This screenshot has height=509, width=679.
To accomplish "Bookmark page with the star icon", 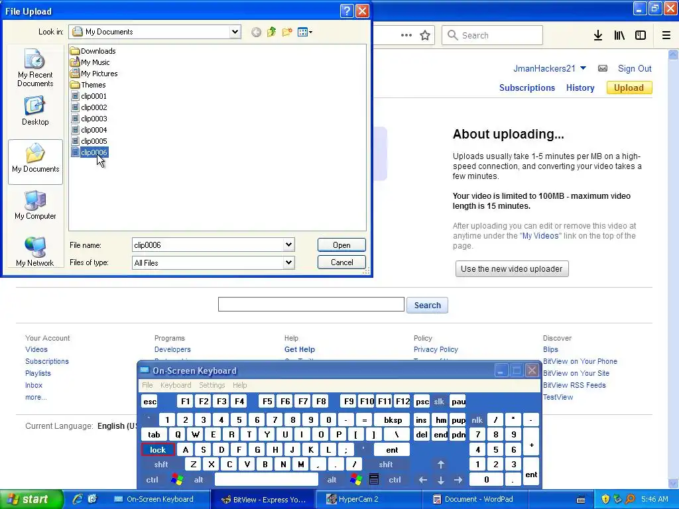I will [425, 36].
